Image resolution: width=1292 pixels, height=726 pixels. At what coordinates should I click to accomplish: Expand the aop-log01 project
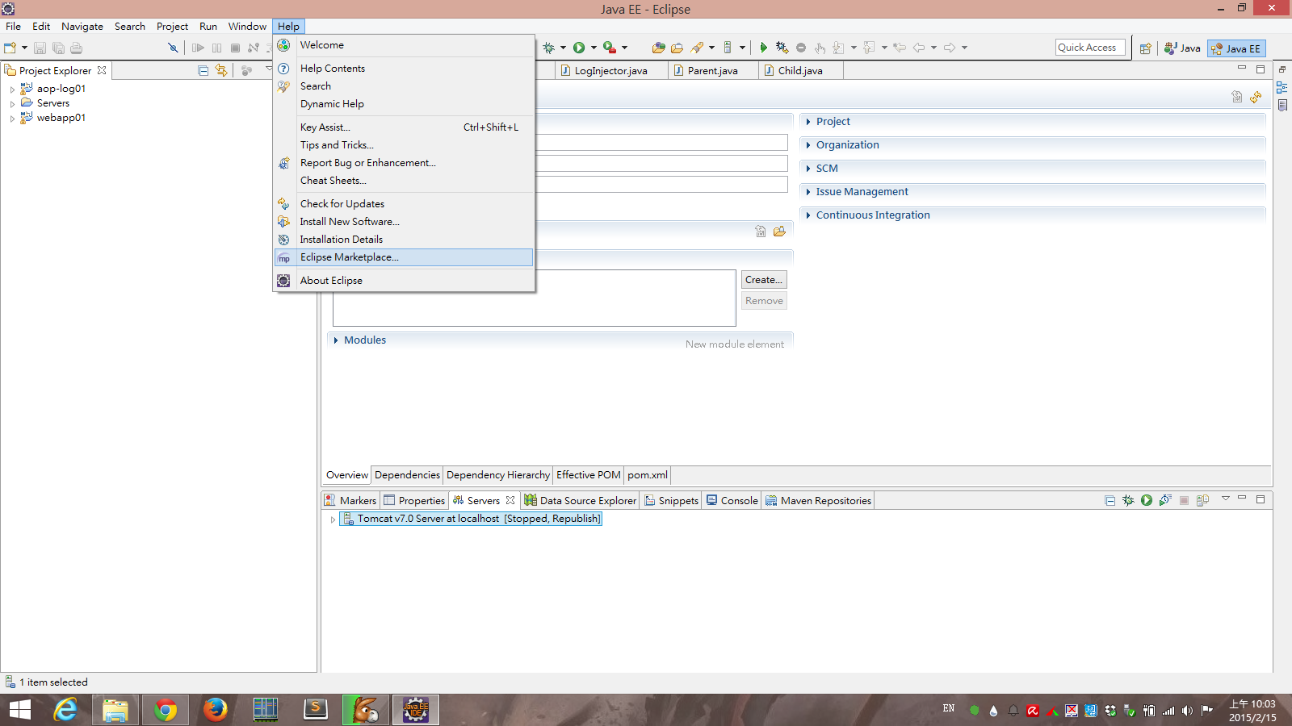click(12, 90)
